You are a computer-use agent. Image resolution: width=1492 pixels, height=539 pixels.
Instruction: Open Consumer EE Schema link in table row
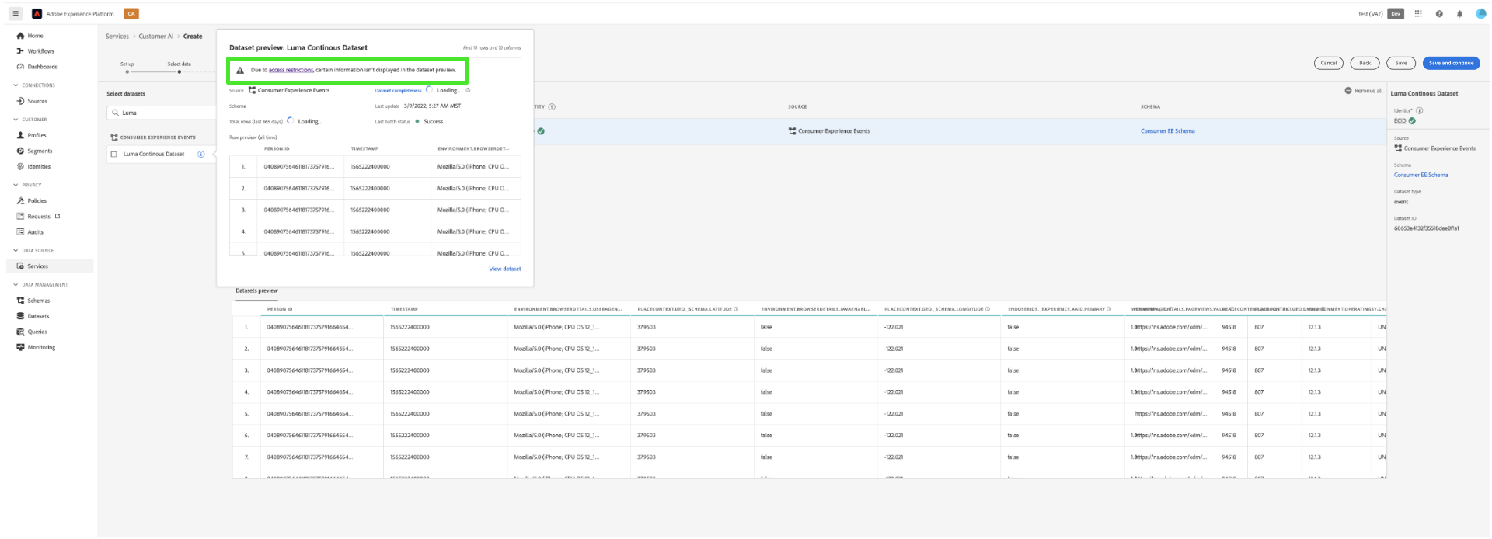click(1167, 131)
